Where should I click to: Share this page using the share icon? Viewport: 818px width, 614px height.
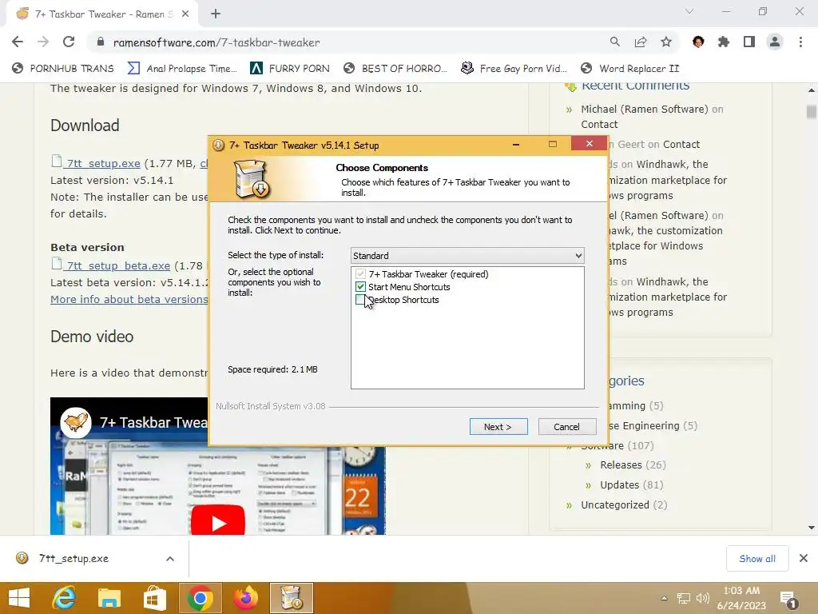tap(641, 42)
